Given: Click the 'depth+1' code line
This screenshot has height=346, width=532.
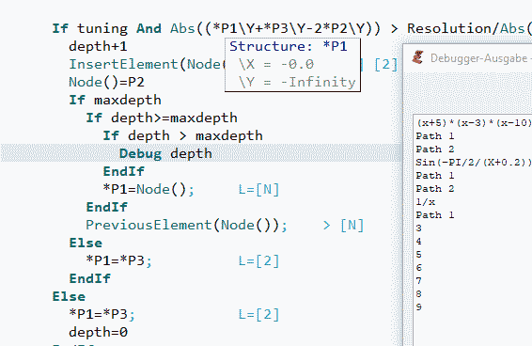Looking at the screenshot, I should pyautogui.click(x=98, y=46).
